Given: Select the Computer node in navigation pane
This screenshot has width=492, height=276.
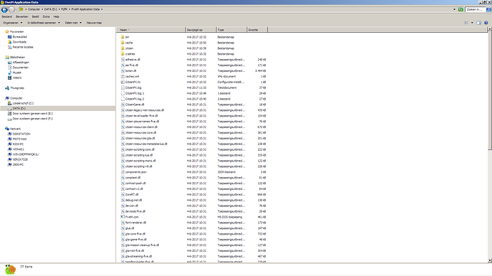Looking at the screenshot, I should 14,98.
